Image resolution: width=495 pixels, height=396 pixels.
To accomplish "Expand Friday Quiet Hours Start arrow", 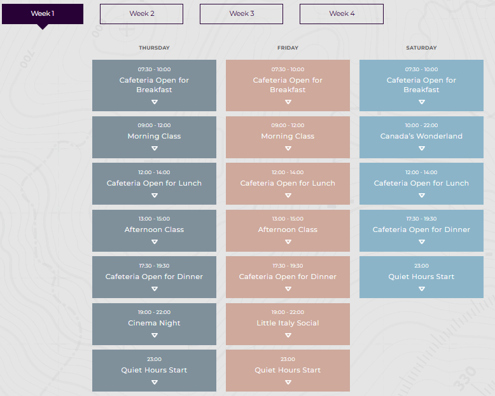I will pos(288,382).
